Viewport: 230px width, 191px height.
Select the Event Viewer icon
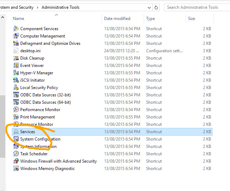(x=16, y=66)
